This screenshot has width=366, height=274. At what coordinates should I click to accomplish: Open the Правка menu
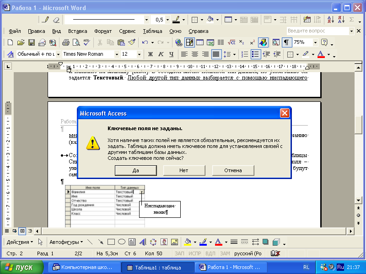[37, 31]
